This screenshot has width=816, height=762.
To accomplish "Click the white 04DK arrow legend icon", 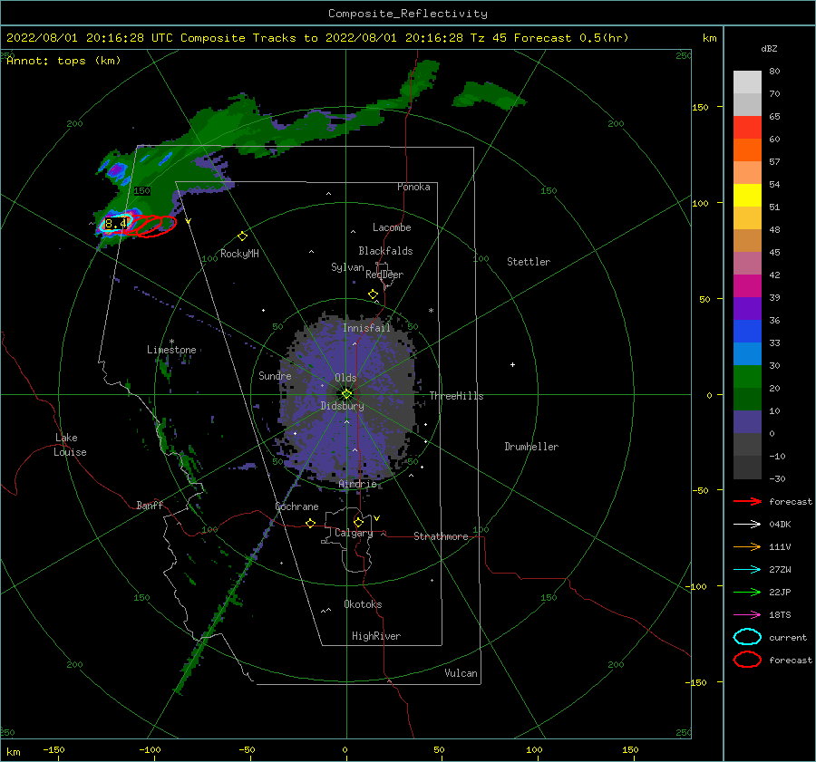I will point(747,525).
